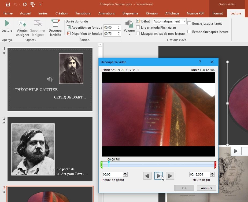Click the Save icon in title bar
Image resolution: width=248 pixels, height=202 pixels.
pyautogui.click(x=8, y=5)
